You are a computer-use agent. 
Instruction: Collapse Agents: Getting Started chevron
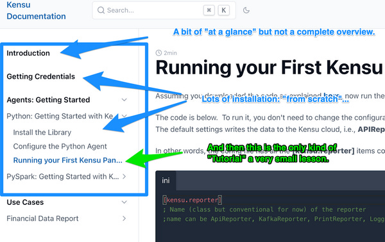(124, 100)
